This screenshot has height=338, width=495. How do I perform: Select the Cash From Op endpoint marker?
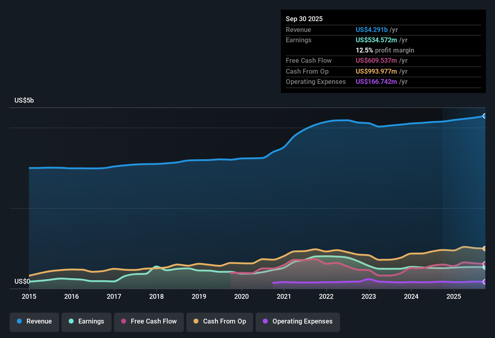(x=485, y=248)
